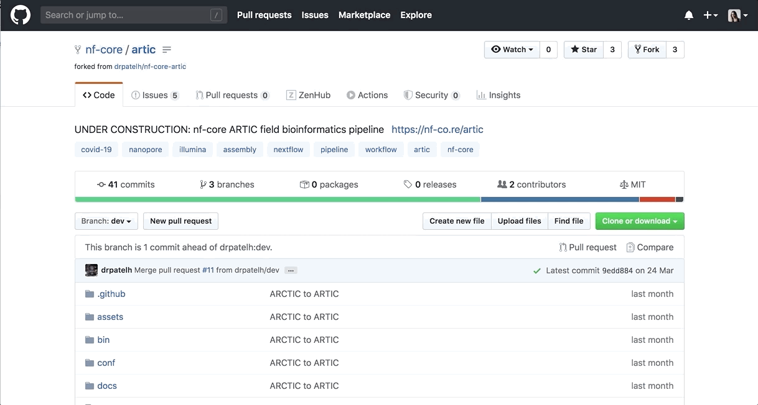
Task: Filter by the illumina topic tag
Action: click(x=193, y=150)
